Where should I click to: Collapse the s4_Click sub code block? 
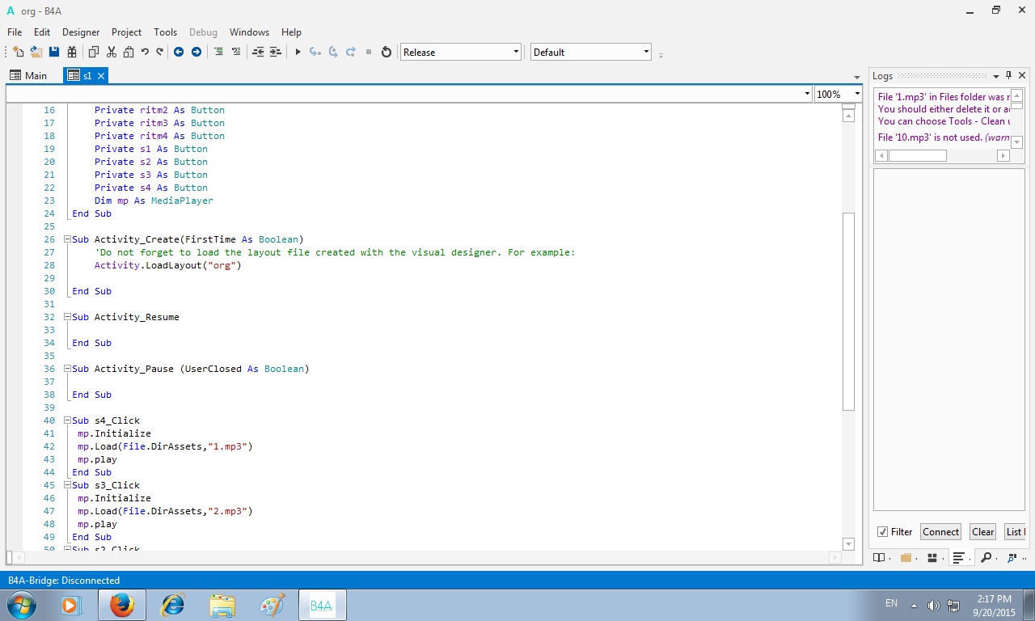pyautogui.click(x=68, y=420)
